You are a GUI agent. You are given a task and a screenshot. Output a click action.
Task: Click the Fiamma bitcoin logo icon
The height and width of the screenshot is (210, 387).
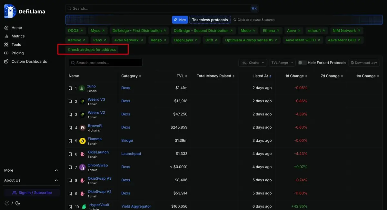click(82, 141)
